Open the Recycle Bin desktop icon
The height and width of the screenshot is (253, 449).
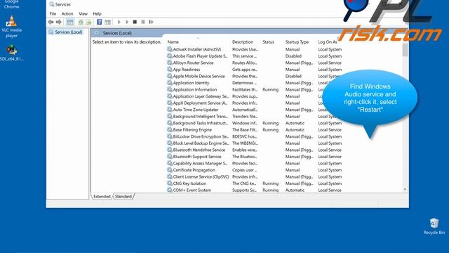pos(434,226)
